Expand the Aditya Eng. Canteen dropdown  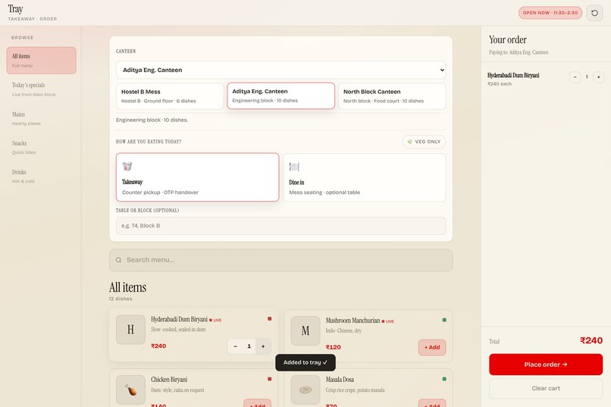281,70
